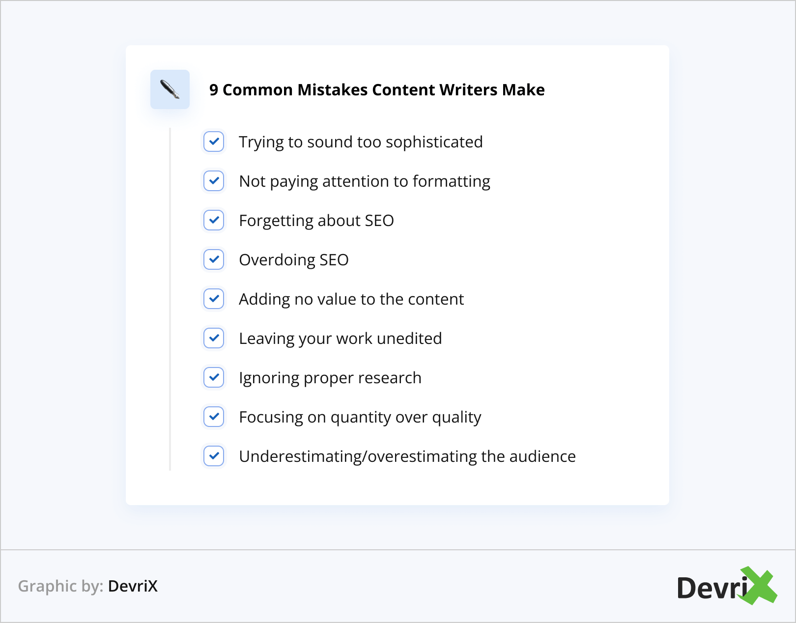Click the pen icon beside the title
The image size is (796, 623).
[x=170, y=89]
